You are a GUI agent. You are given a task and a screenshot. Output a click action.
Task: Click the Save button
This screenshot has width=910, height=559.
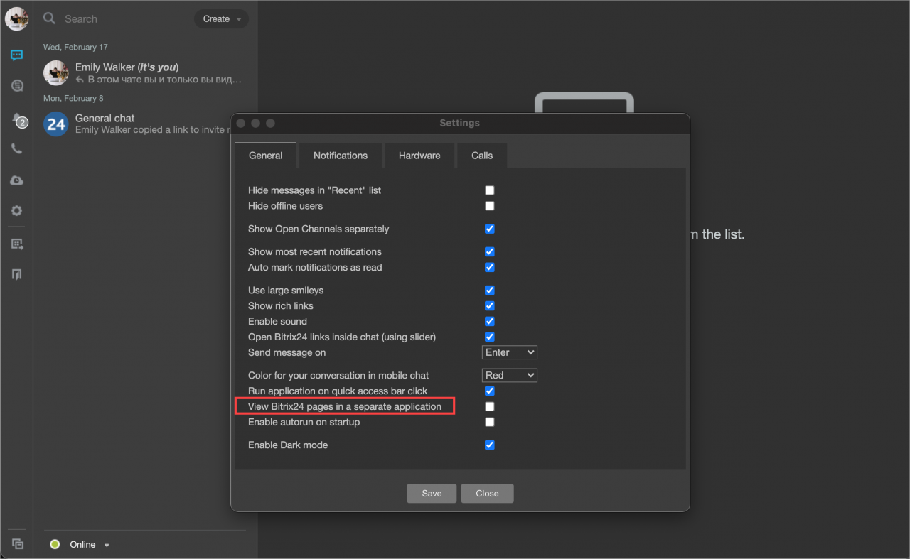point(432,493)
